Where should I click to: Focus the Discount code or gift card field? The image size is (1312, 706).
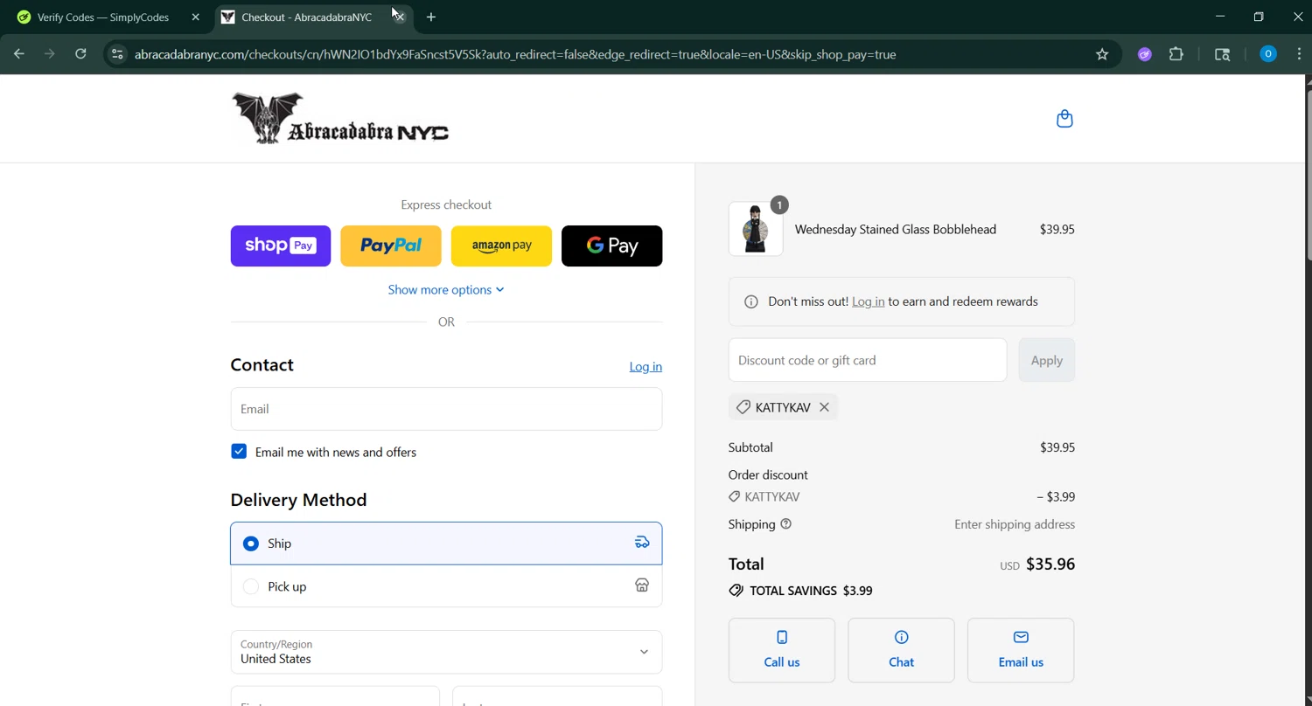coord(868,360)
